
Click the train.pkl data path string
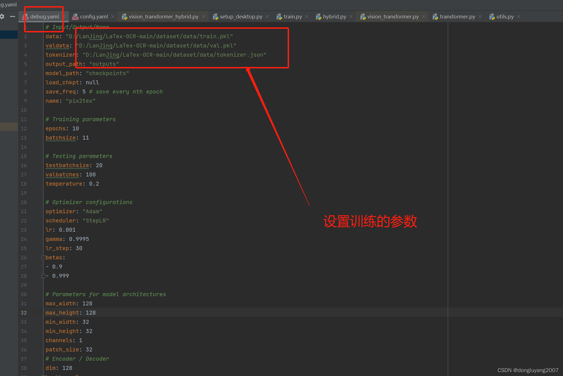tap(149, 37)
